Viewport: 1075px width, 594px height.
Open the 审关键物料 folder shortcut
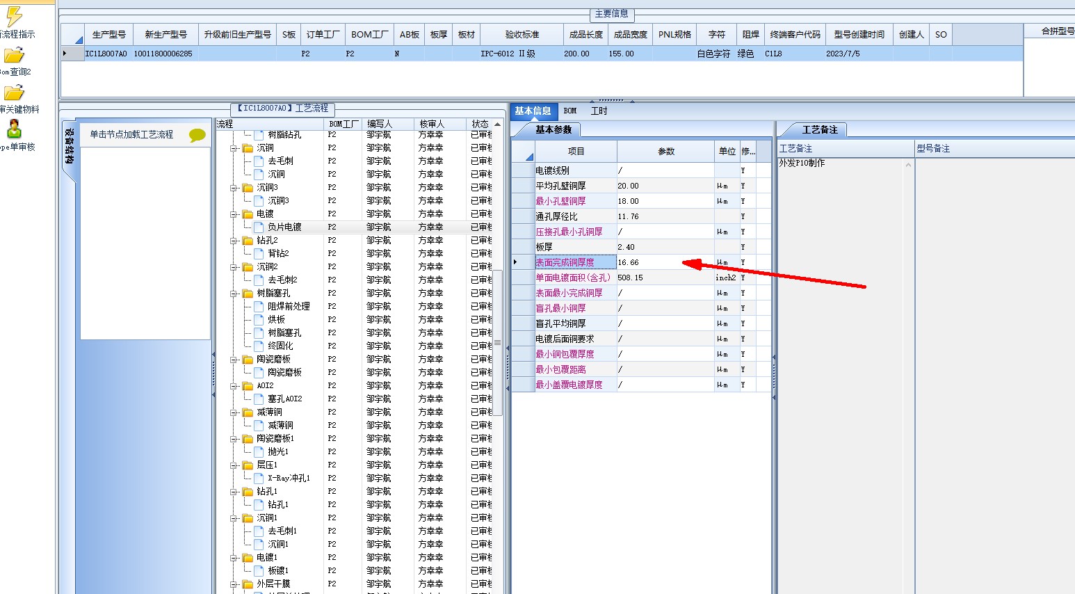pyautogui.click(x=14, y=93)
